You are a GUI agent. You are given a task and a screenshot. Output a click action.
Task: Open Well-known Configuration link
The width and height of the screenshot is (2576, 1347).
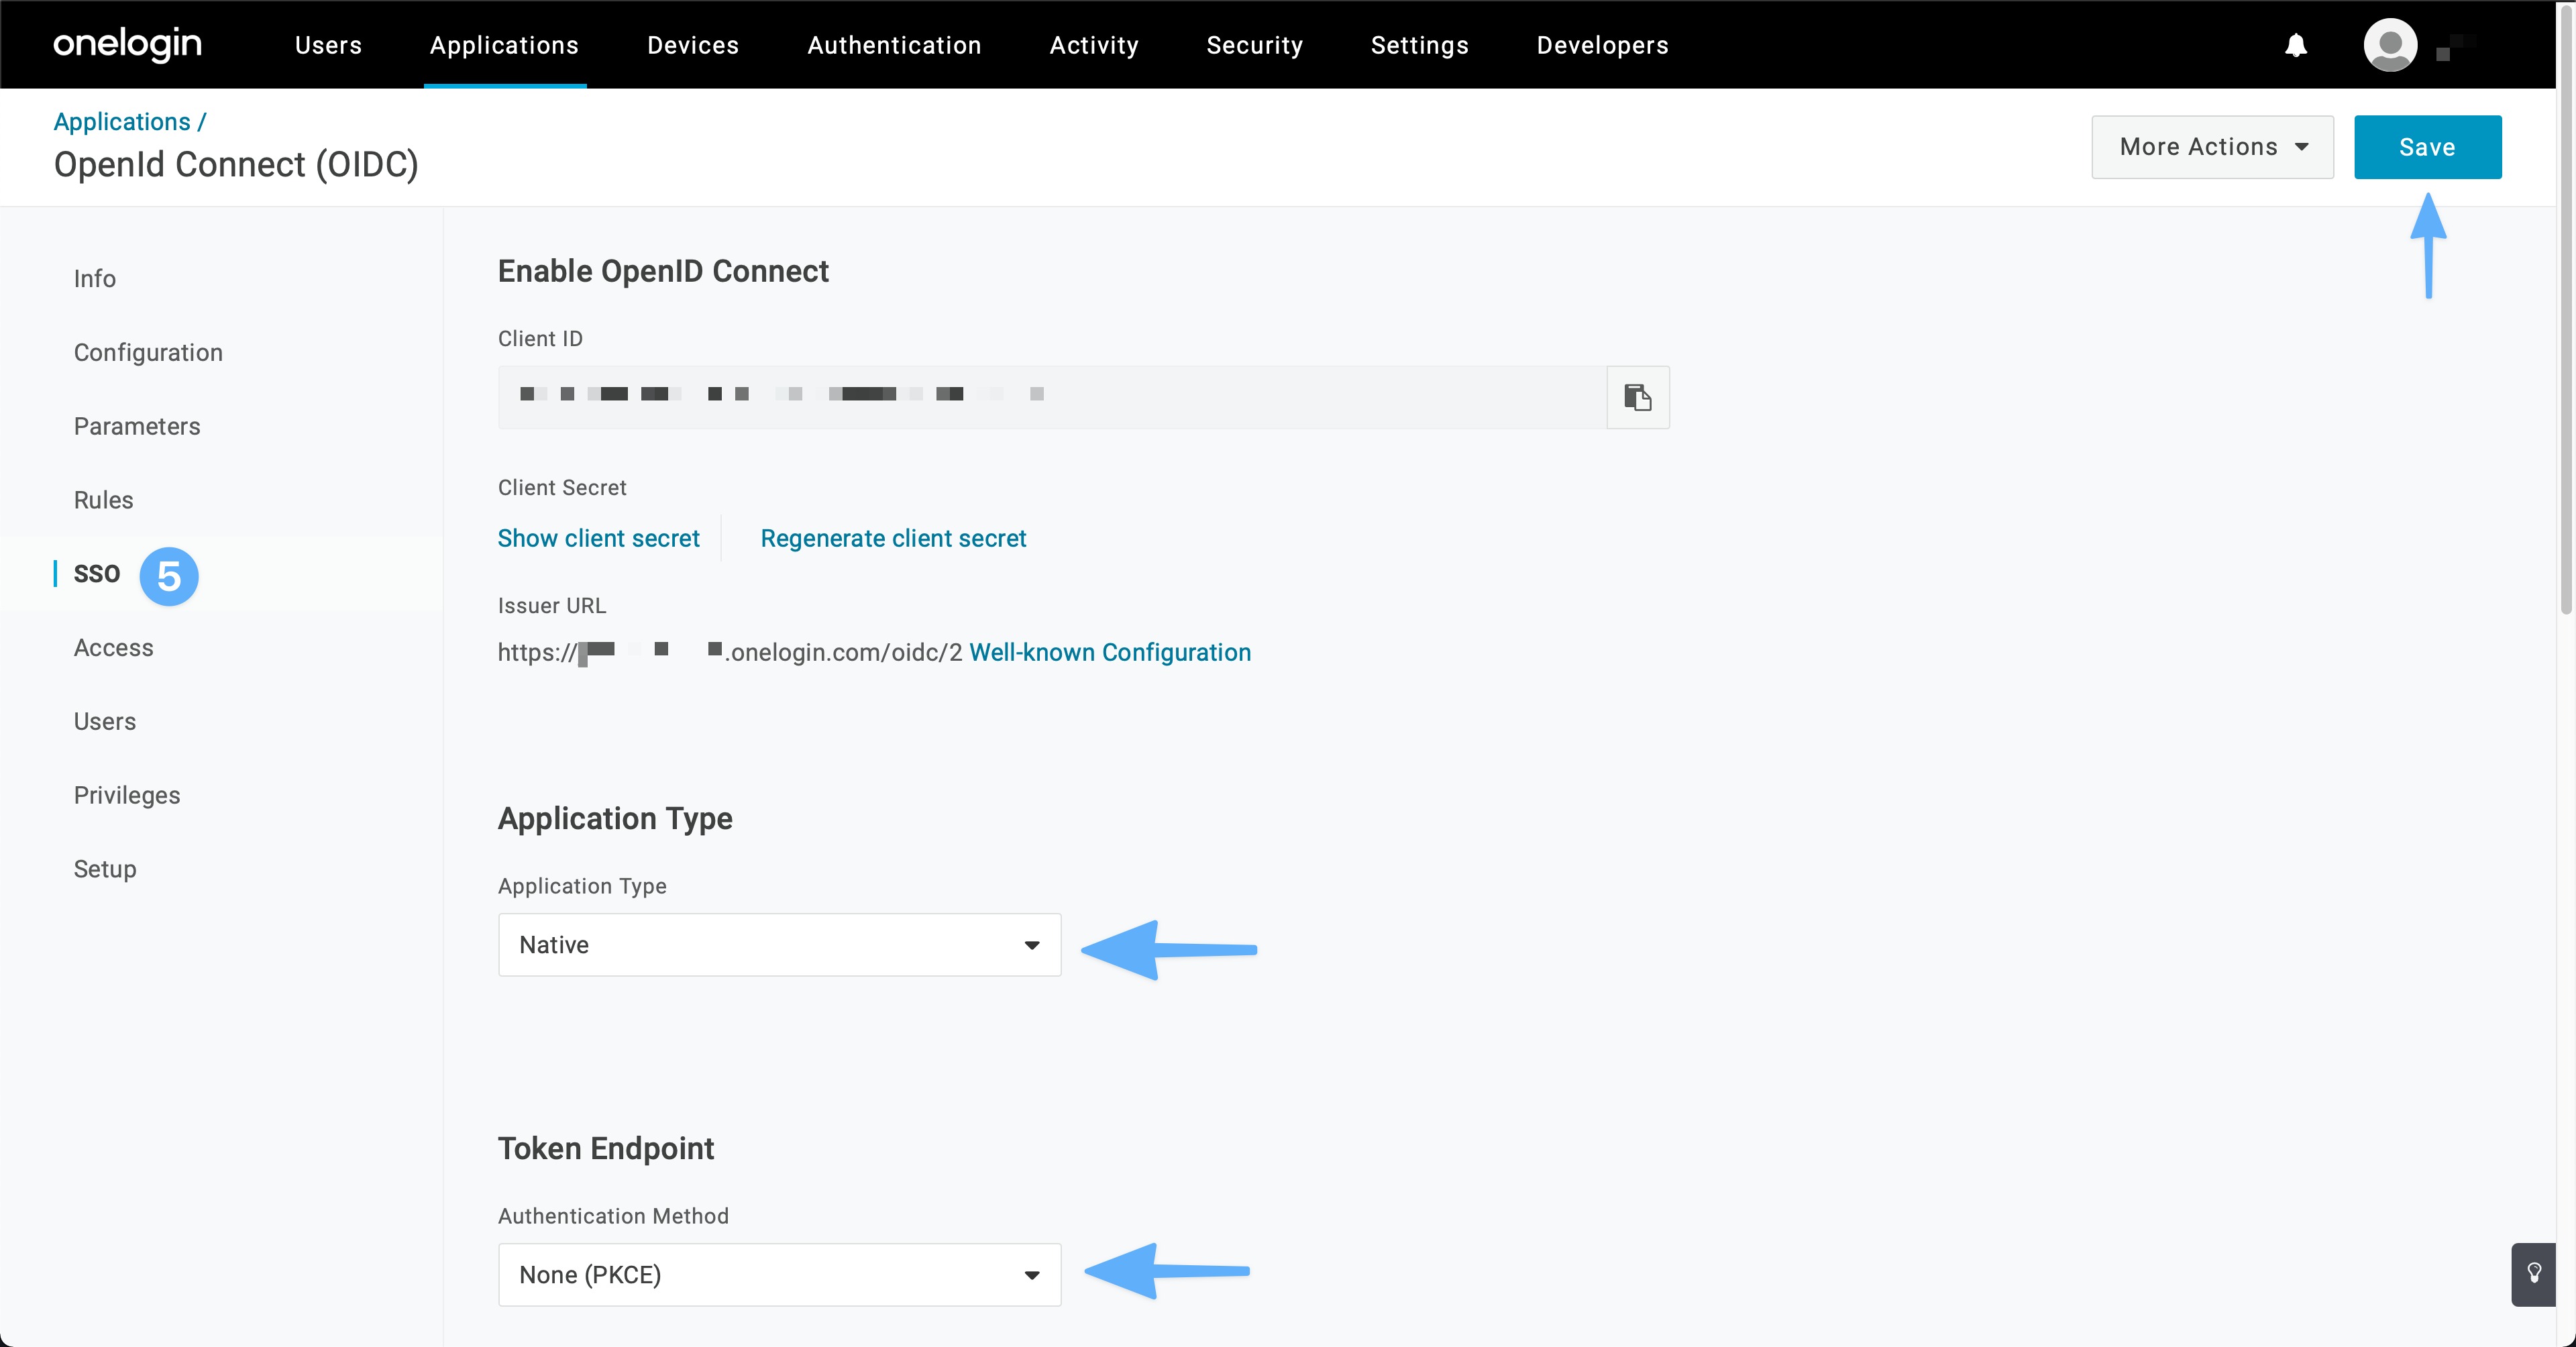(1110, 652)
